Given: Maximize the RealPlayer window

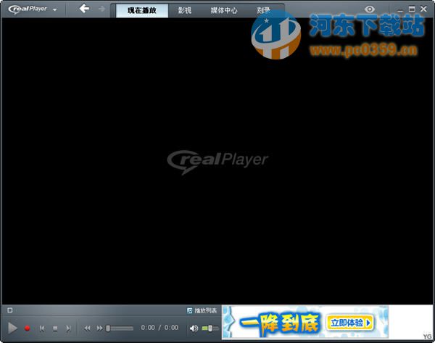Looking at the screenshot, I should [412, 9].
